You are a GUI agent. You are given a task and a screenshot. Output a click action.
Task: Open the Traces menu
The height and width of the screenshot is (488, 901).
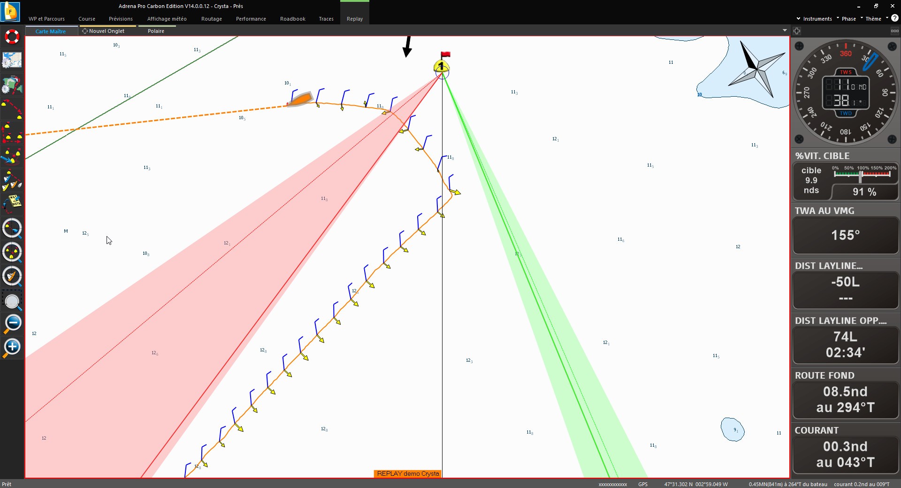pos(326,19)
